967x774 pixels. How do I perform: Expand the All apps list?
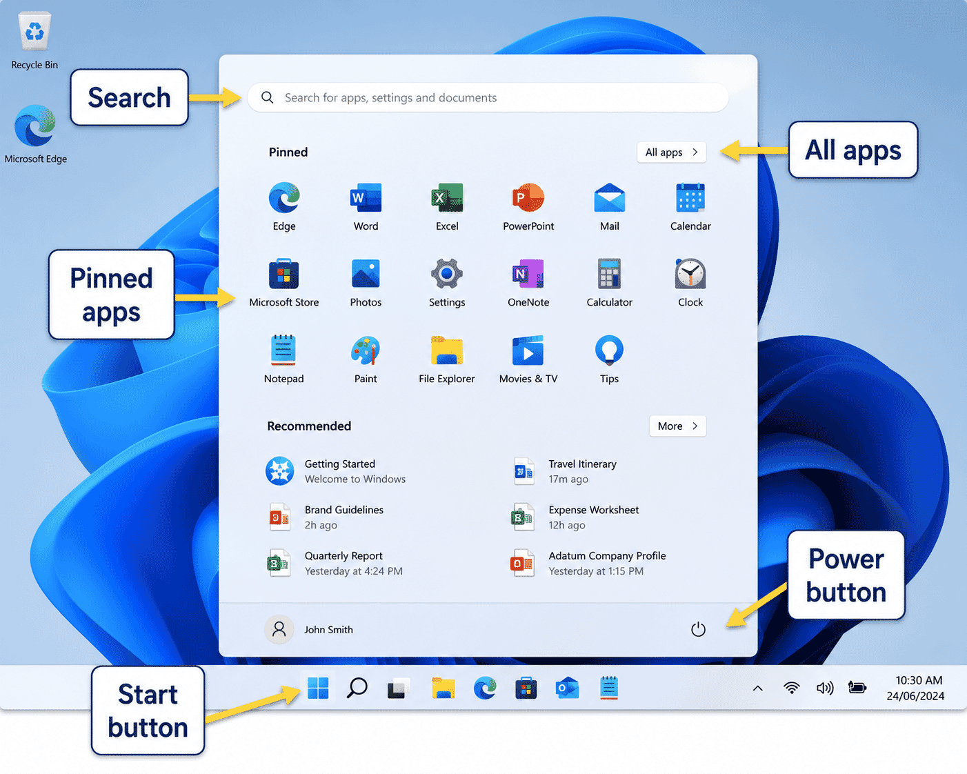(x=672, y=152)
